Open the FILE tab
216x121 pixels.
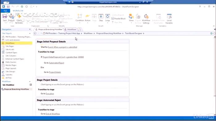[x=5, y=11]
